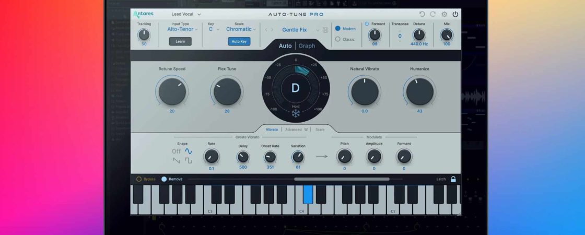
Task: Click the pitch display note D
Action: (x=296, y=88)
